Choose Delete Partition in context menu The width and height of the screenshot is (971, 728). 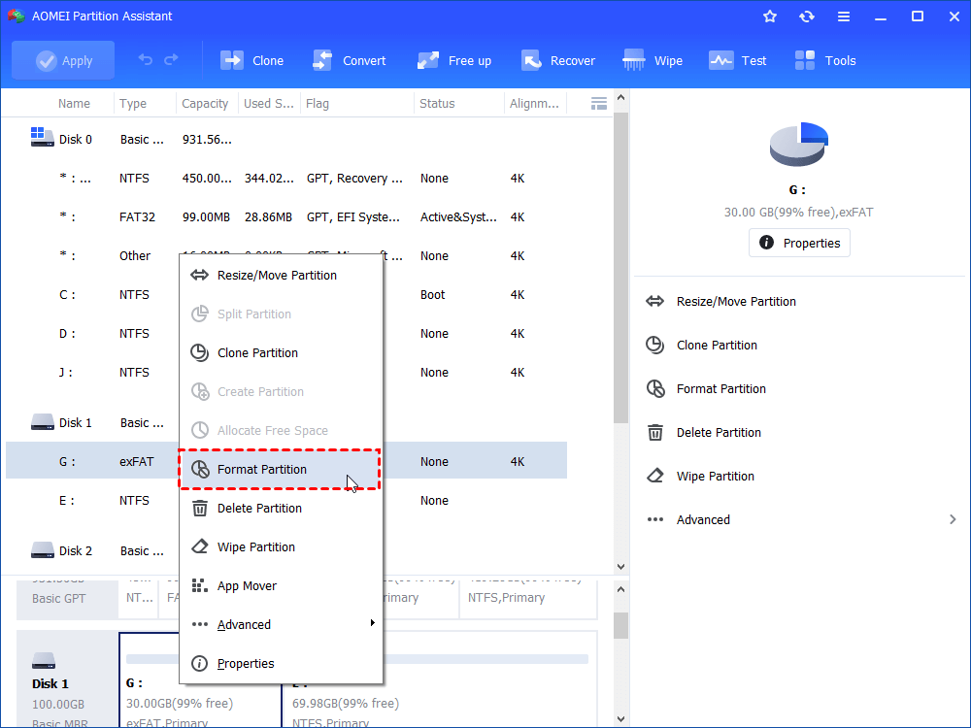282,509
